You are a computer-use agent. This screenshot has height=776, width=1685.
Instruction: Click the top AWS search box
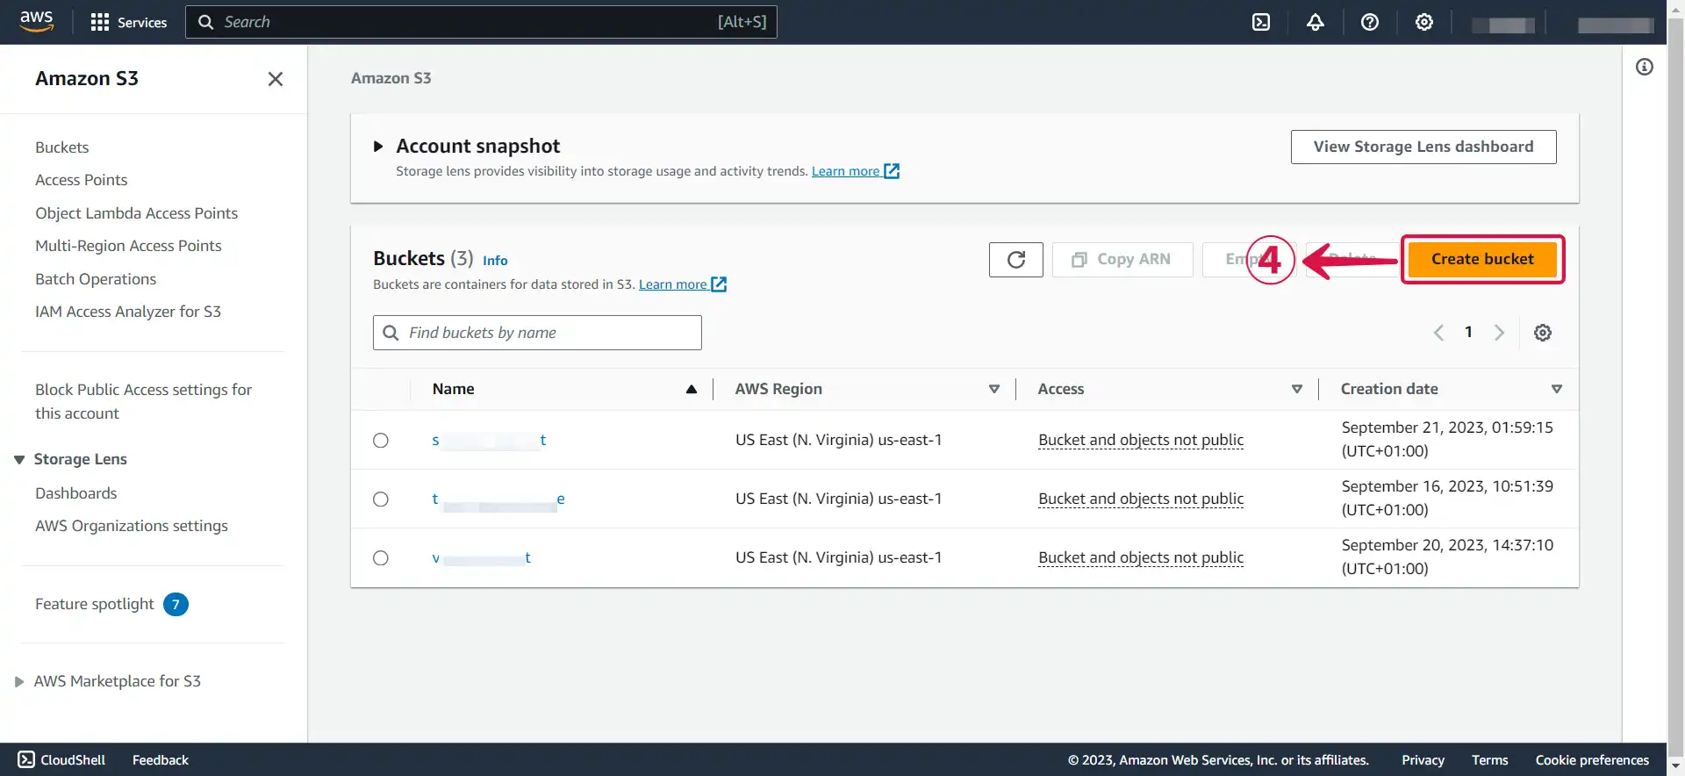coord(481,22)
